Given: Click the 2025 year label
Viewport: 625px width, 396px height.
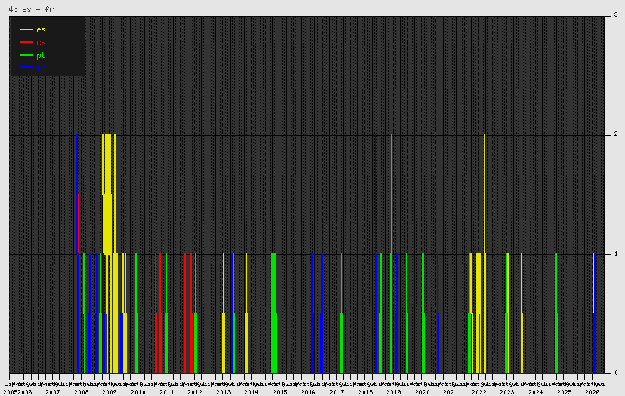Looking at the screenshot, I should (x=564, y=392).
